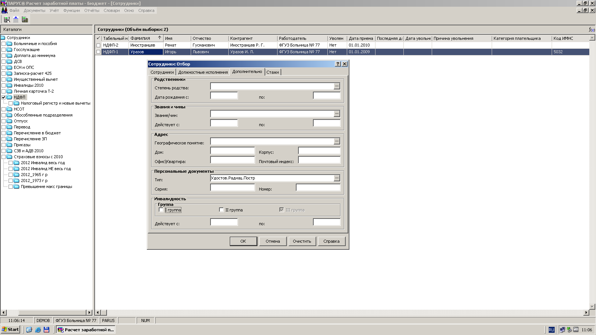Click the calculator with coins toolbar icon
596x335 pixels.
[25, 19]
